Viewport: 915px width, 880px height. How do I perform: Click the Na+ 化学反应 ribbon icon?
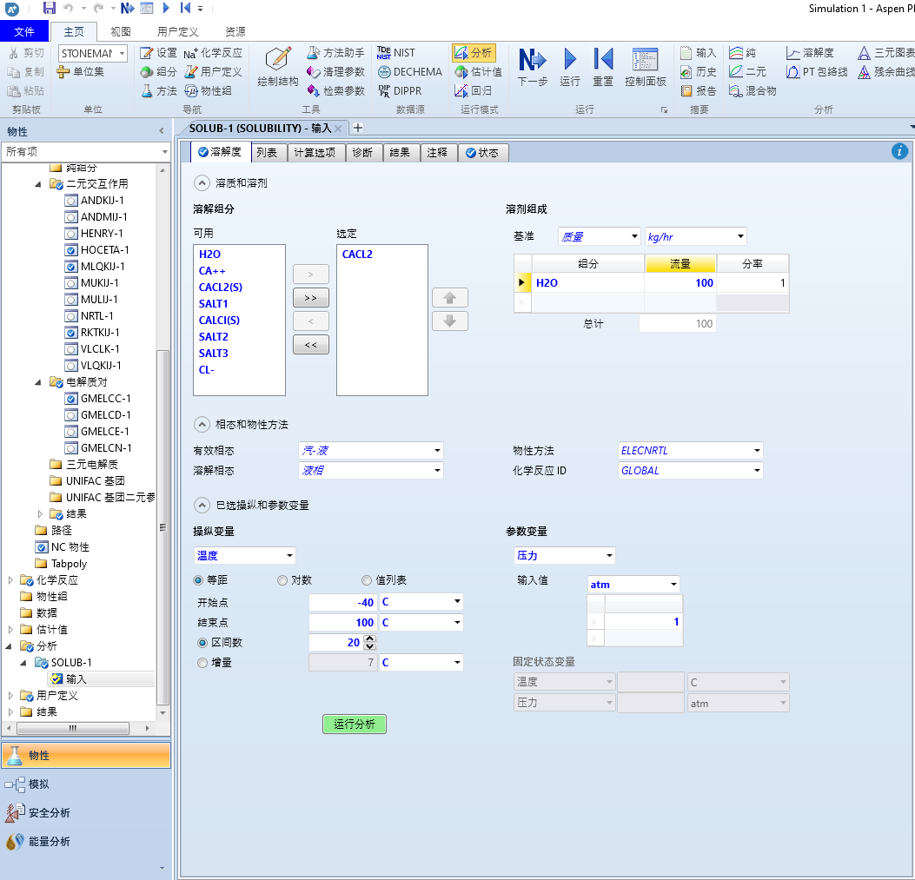point(212,53)
